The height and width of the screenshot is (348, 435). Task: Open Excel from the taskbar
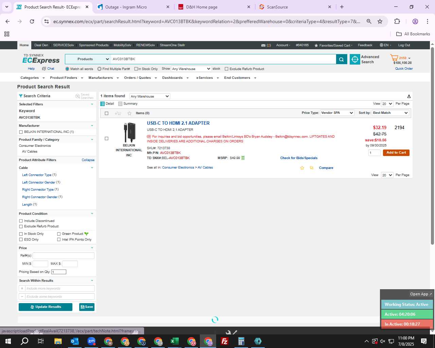pyautogui.click(x=175, y=341)
